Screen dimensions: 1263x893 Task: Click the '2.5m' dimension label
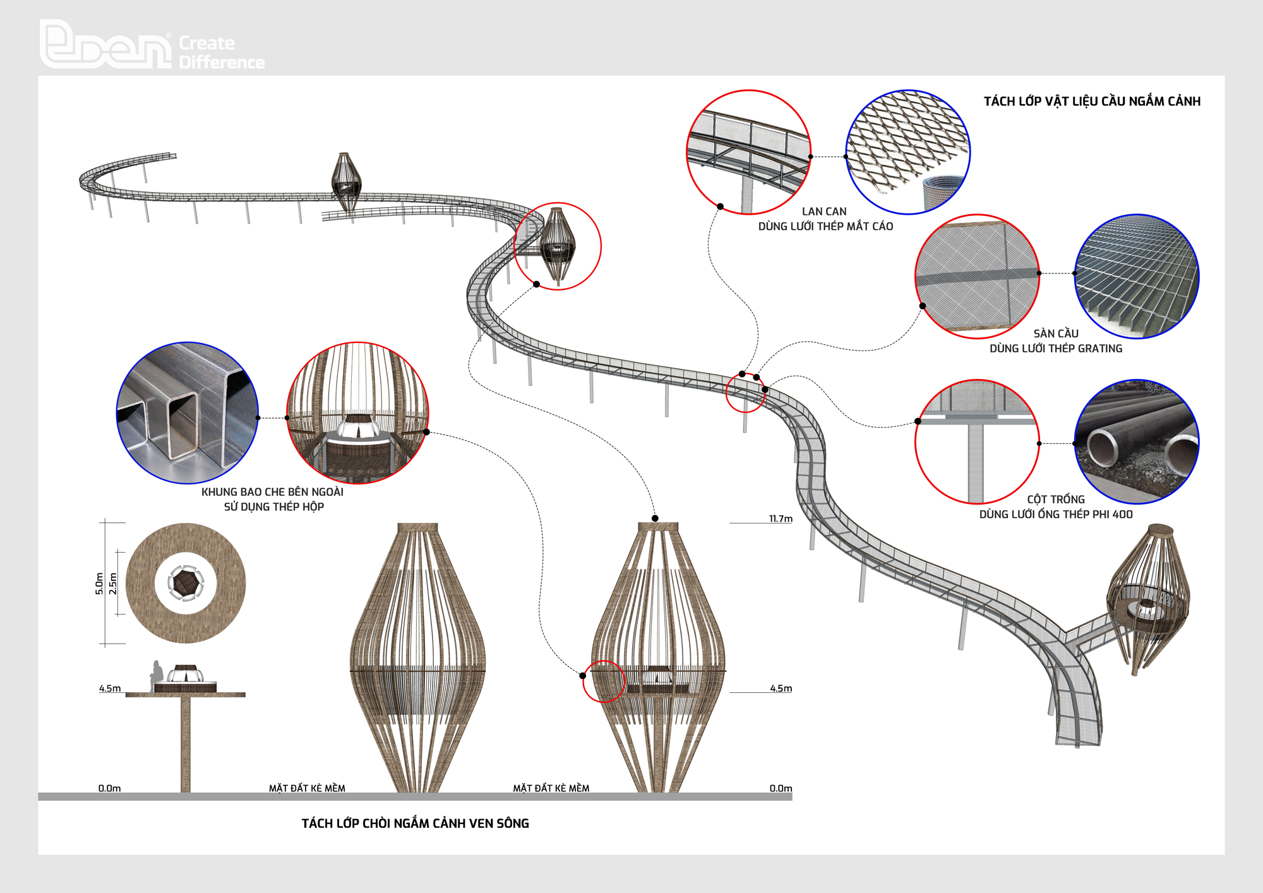coord(113,584)
